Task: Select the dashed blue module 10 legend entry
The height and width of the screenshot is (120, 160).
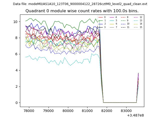Action: [125, 24]
